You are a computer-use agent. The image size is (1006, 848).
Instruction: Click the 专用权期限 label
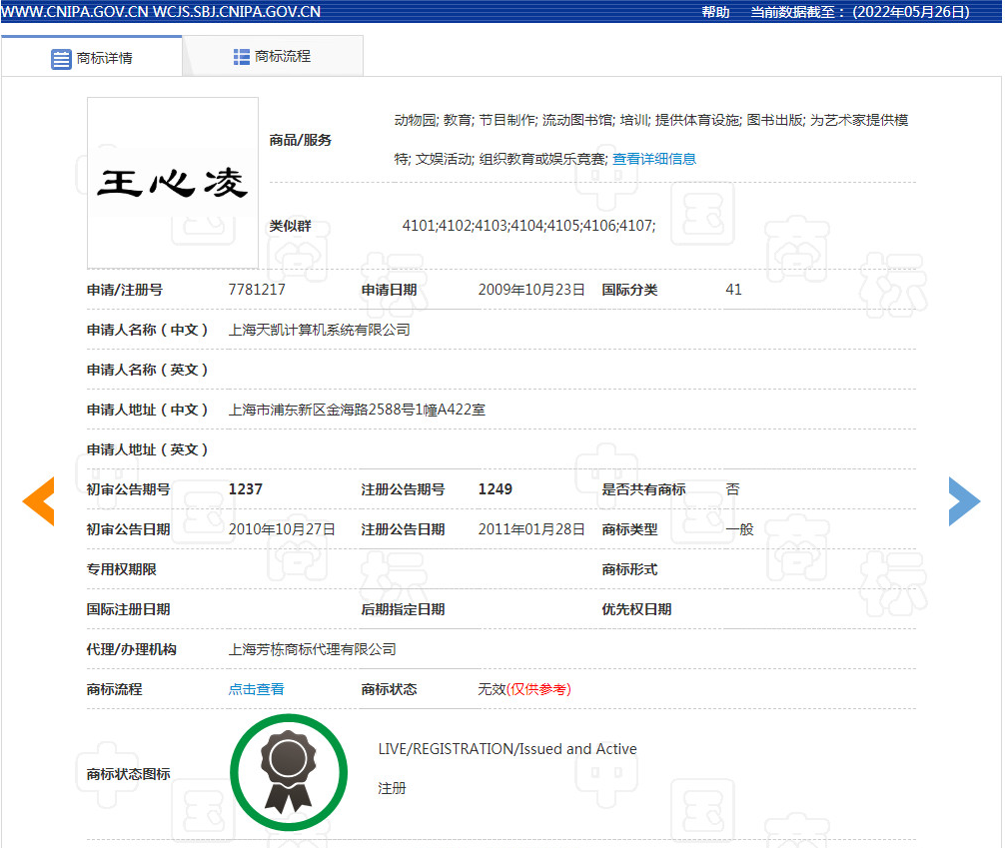coord(121,569)
